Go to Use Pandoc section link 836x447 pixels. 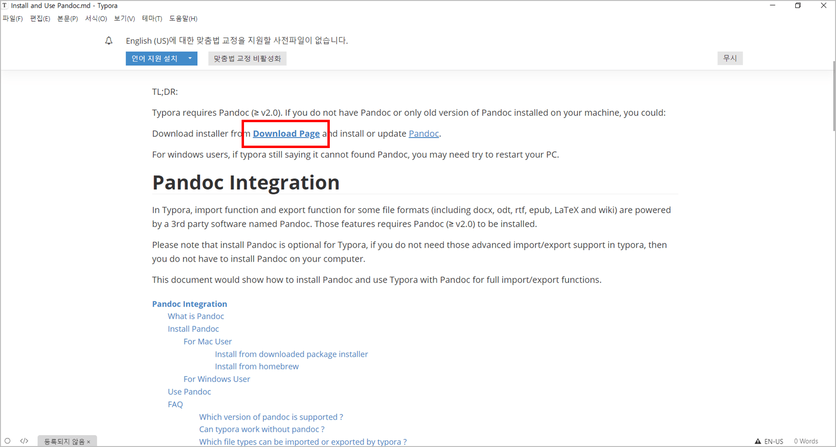pos(189,391)
